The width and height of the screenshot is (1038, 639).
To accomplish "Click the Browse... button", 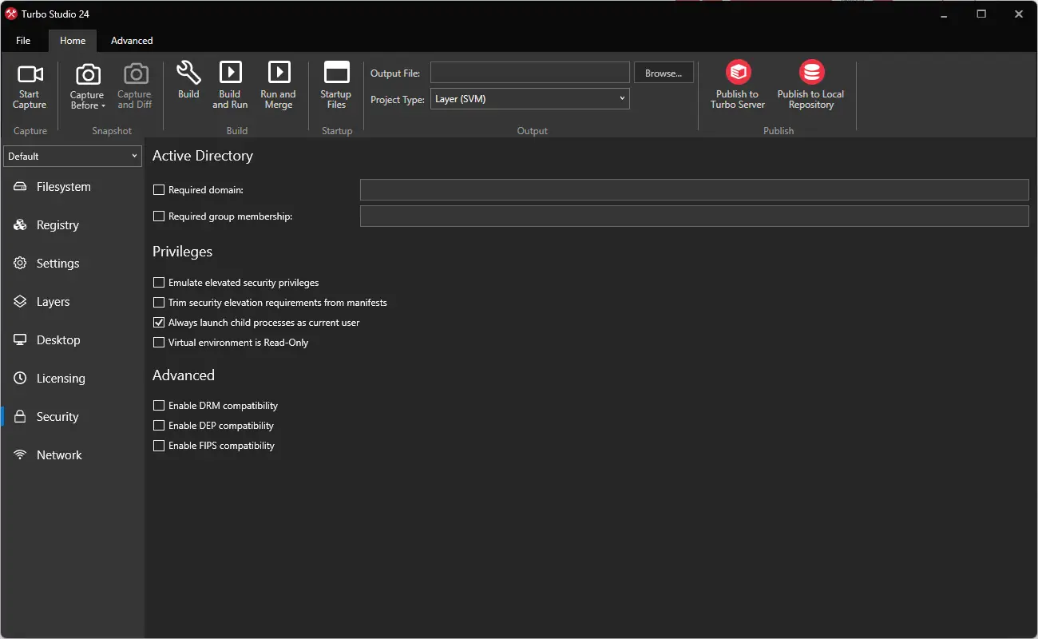I will tap(664, 73).
